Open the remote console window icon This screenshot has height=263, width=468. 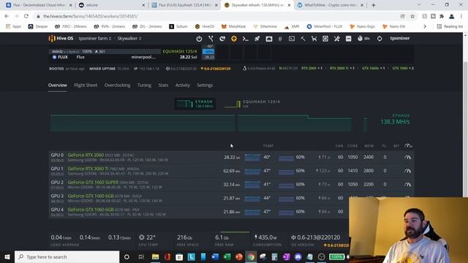[292, 39]
